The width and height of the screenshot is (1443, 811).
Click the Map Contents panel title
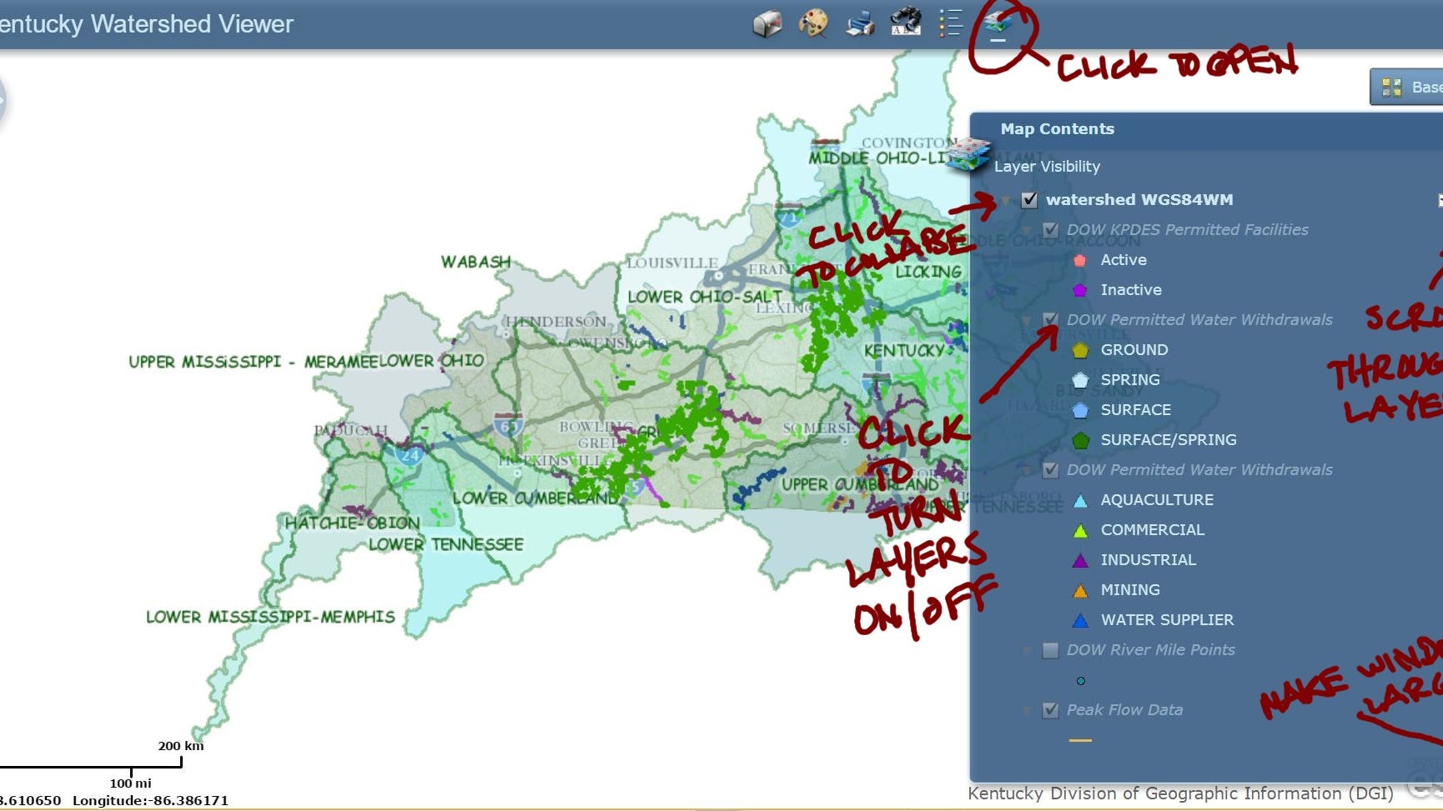pyautogui.click(x=1057, y=129)
